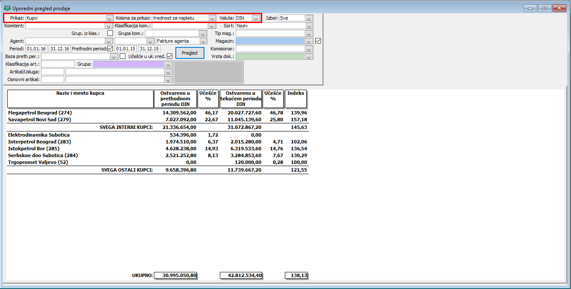The height and width of the screenshot is (289, 571).
Task: Open the Sort dropdown showing Naziv
Action: (x=309, y=26)
